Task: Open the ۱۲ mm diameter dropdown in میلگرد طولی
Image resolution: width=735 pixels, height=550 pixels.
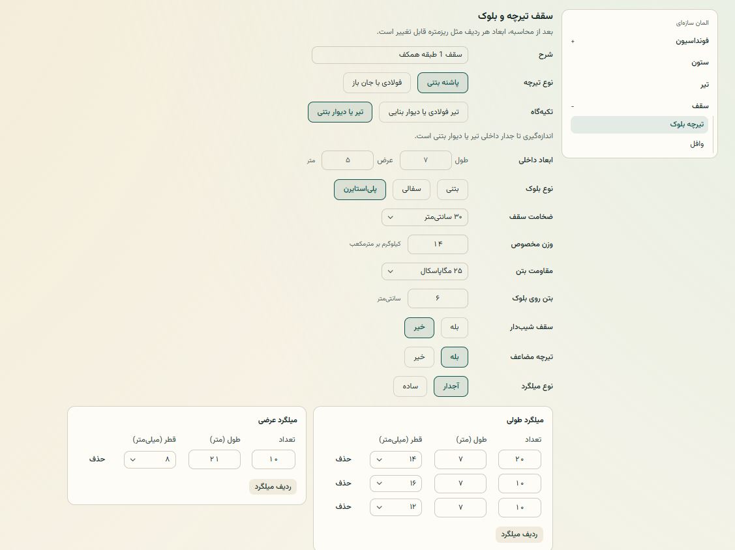Action: [396, 508]
